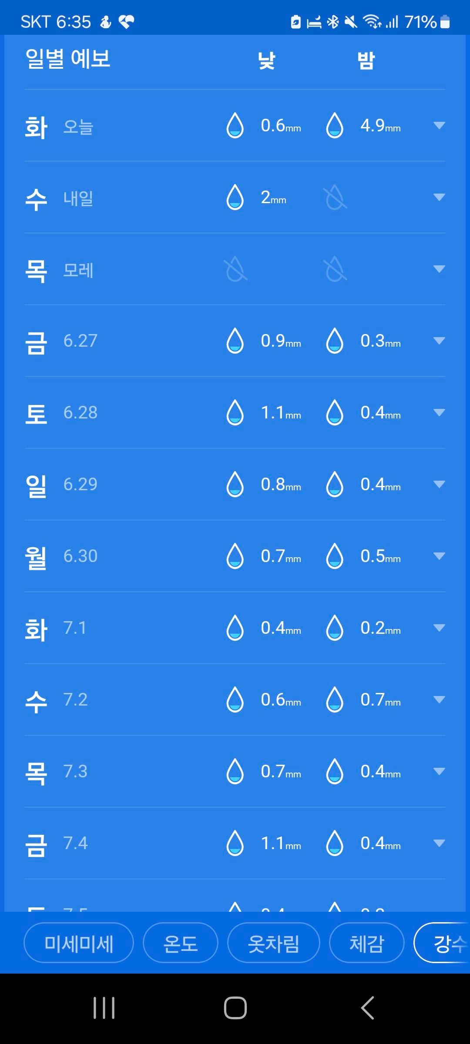Tap the 화 7.1 day row

tap(235, 628)
